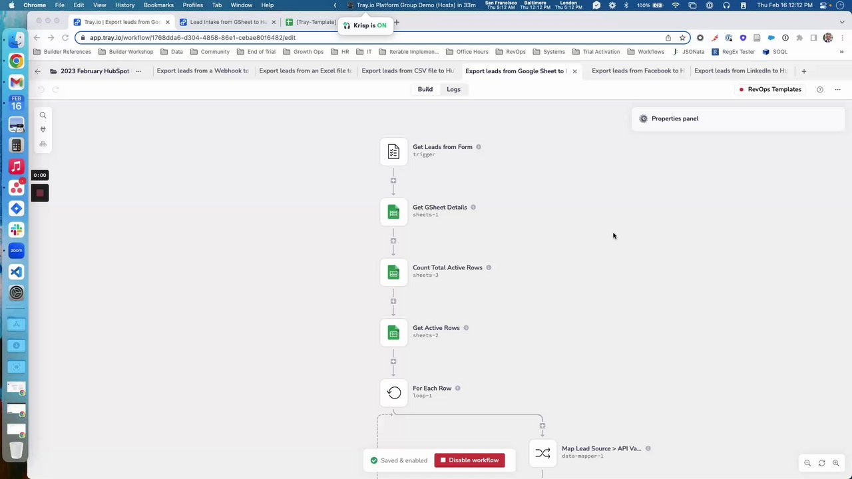This screenshot has height=479, width=852.
Task: Show info for For Each Row
Action: coord(457,388)
